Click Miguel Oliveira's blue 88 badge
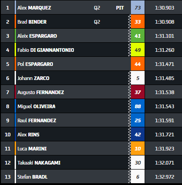This screenshot has width=182, height=185. click(138, 106)
